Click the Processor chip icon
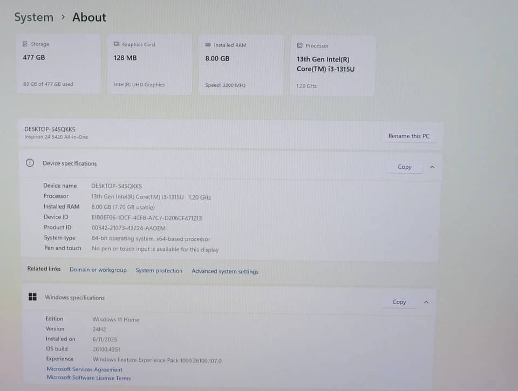The height and width of the screenshot is (391, 518). [x=299, y=46]
